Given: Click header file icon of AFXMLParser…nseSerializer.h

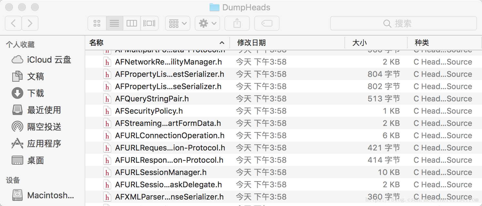Looking at the screenshot, I should 107,197.
